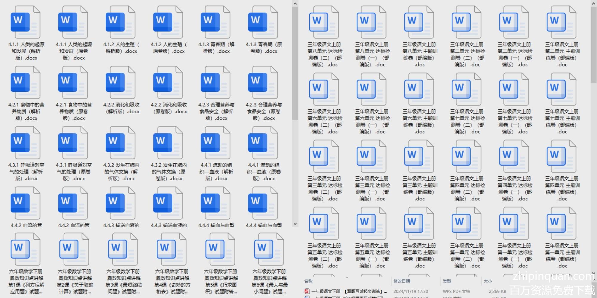Click the 4.2.3 合理营养与食品安全（原卷版）.docx icon
The image size is (597, 298).
(263, 83)
